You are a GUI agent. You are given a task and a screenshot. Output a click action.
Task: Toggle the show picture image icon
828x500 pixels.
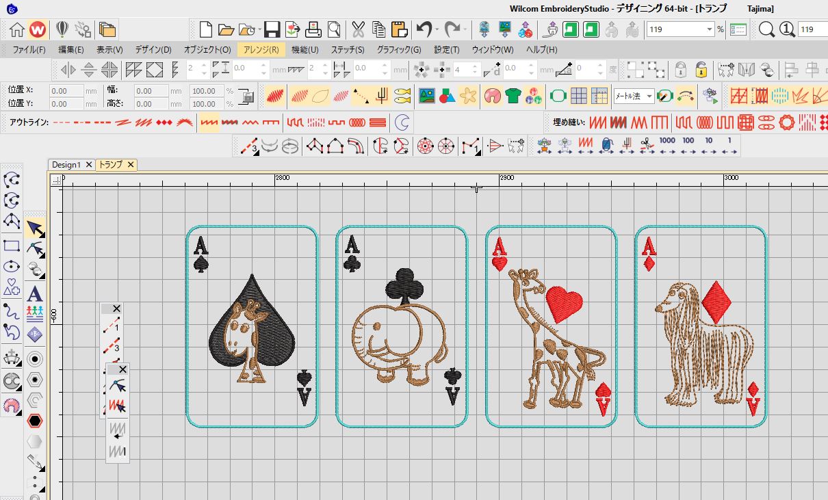[428, 96]
